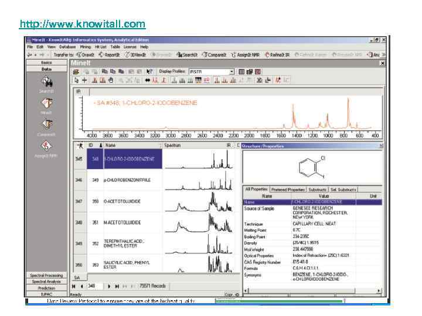Open the Table menu
The height and width of the screenshot is (316, 422).
(x=115, y=47)
